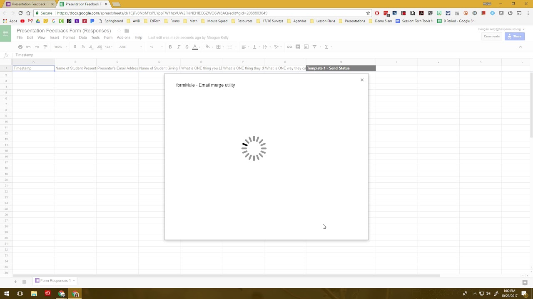533x299 pixels.
Task: Click the move-to-folder icon by title
Action: pos(127,31)
